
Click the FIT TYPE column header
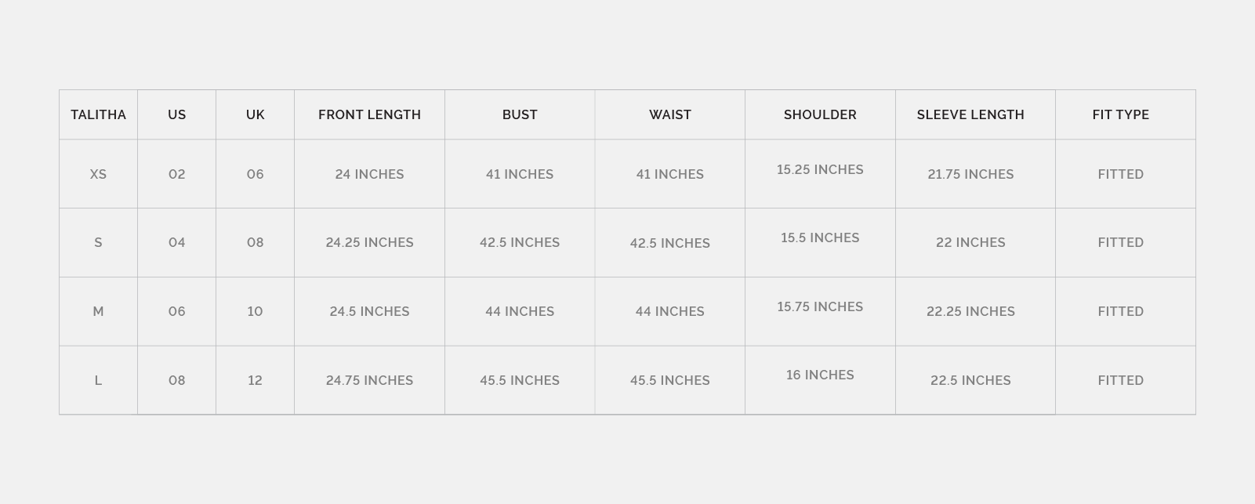point(1121,115)
